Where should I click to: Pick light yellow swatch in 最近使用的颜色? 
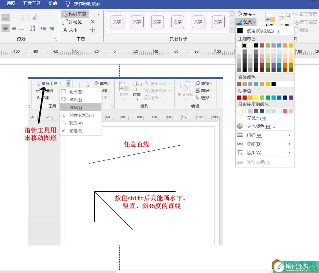239,111
